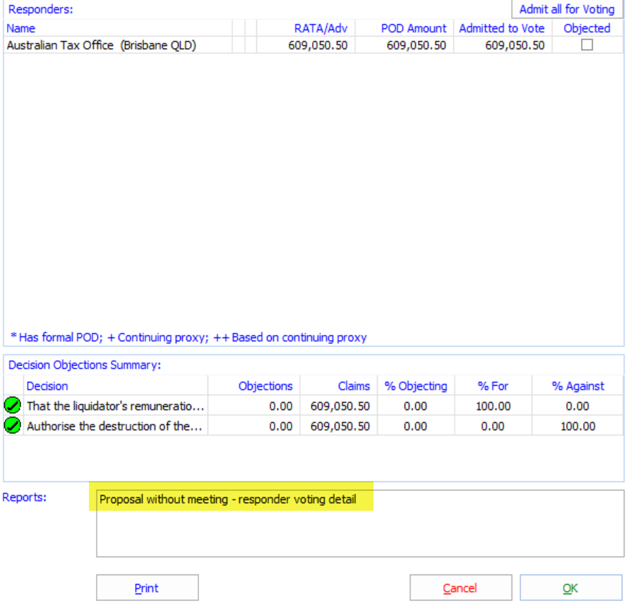Select the Australian Tax Office responder row
Screen dimensions: 636x611
pyautogui.click(x=102, y=45)
